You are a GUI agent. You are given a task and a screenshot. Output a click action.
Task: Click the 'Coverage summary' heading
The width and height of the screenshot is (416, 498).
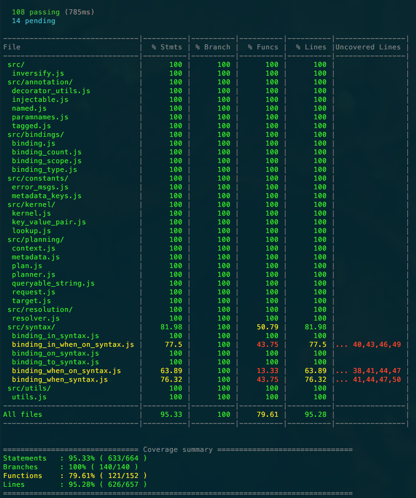pos(178,450)
